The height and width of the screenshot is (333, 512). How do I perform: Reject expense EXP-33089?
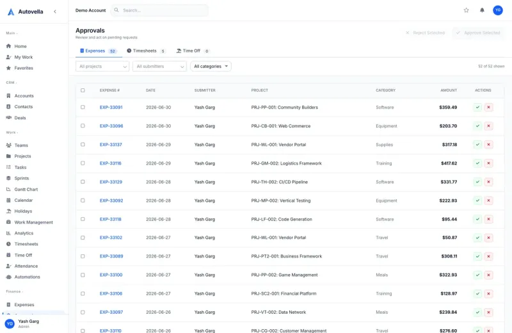[488, 256]
